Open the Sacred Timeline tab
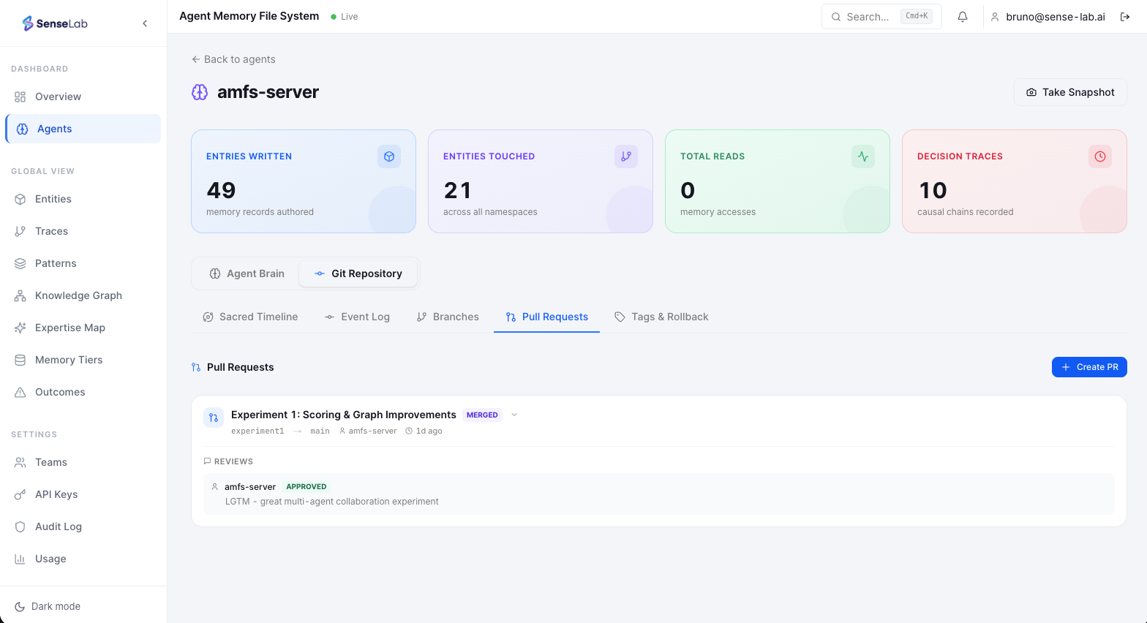The image size is (1147, 623). pyautogui.click(x=250, y=317)
